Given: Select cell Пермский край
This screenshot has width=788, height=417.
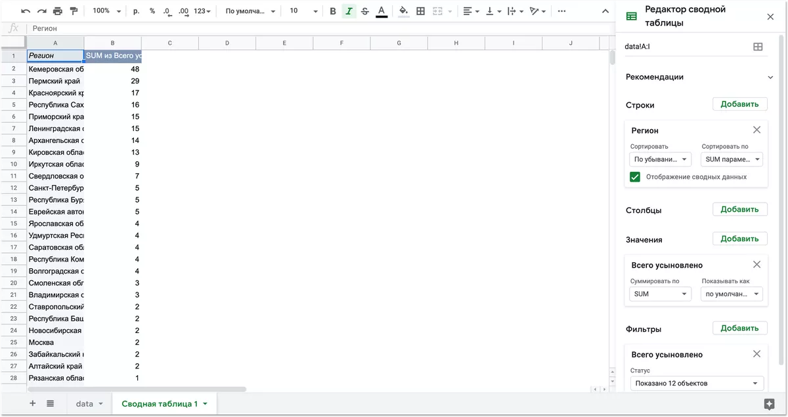Looking at the screenshot, I should (x=55, y=81).
